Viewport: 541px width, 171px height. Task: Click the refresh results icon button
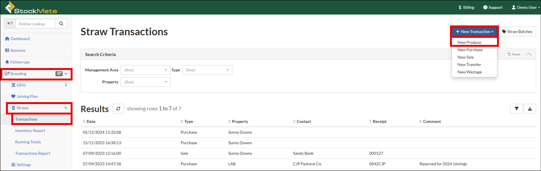(x=118, y=109)
